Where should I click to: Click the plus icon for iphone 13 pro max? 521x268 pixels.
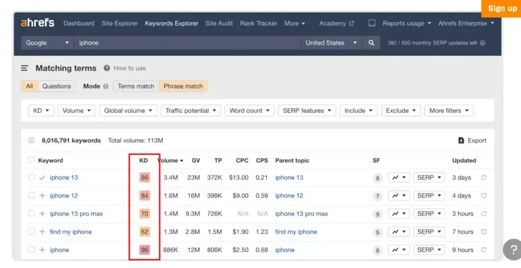[x=42, y=213]
